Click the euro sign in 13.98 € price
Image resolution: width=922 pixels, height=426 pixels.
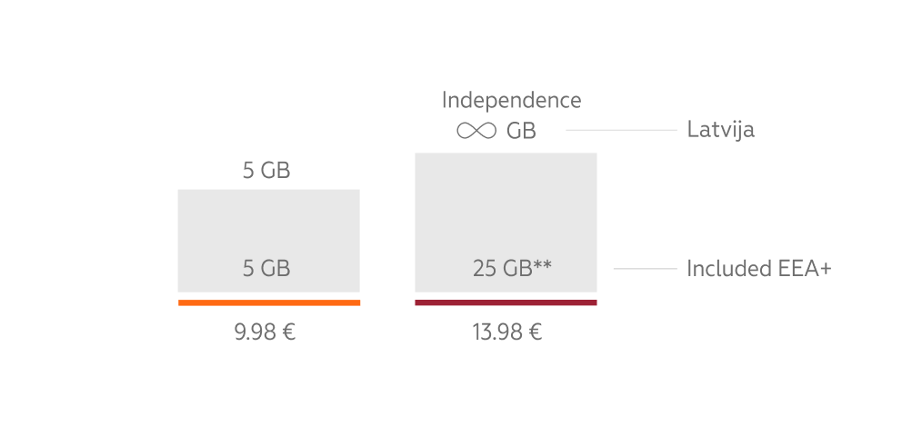(536, 332)
